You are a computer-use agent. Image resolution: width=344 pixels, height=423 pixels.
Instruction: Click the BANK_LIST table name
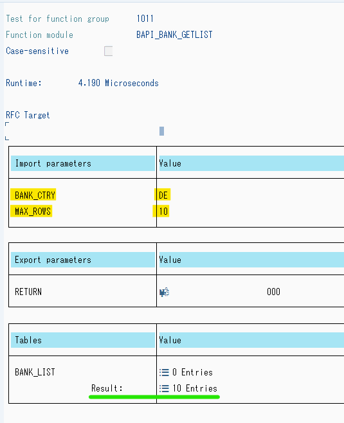click(x=35, y=372)
